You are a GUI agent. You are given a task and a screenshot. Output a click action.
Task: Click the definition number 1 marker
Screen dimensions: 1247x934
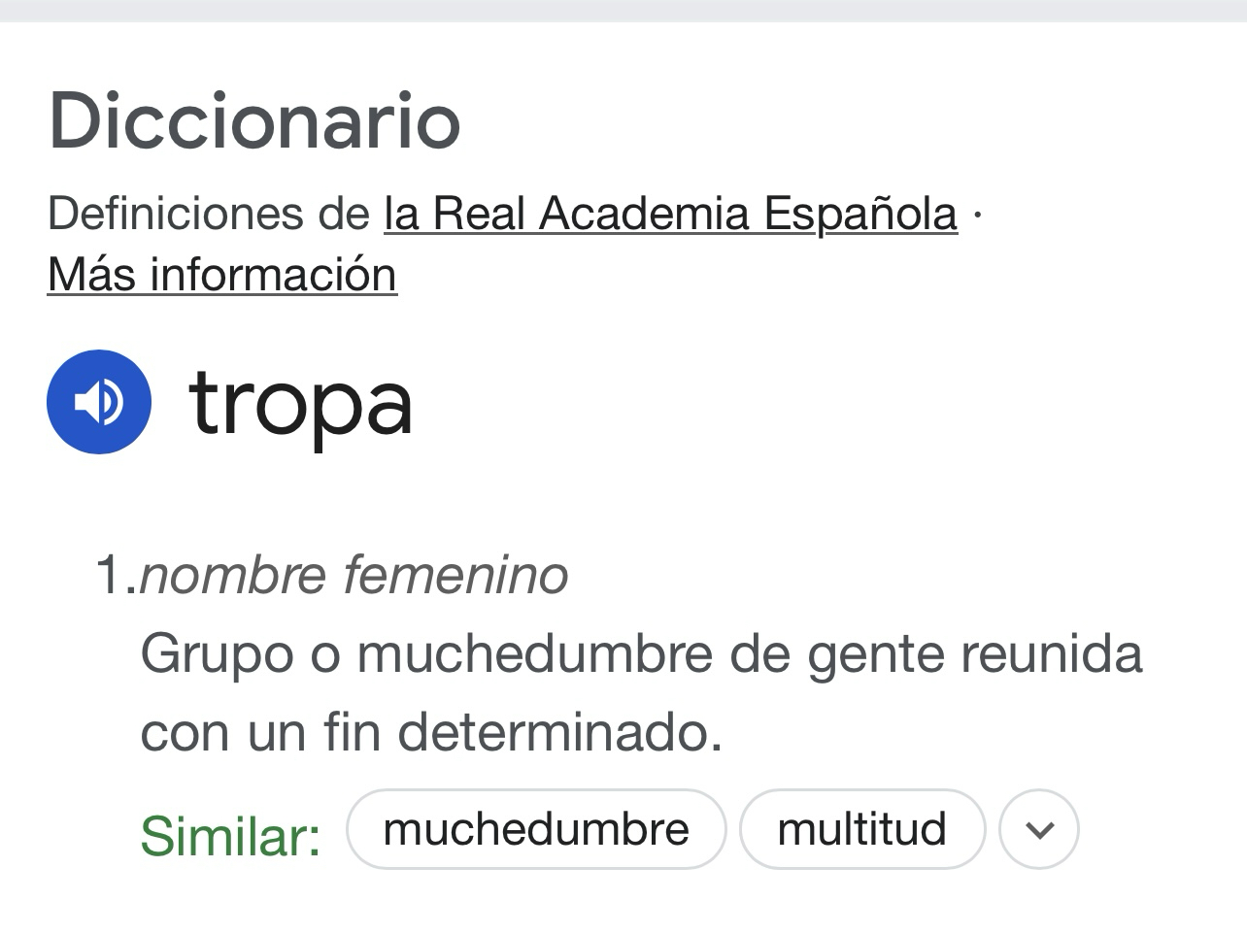(x=112, y=574)
